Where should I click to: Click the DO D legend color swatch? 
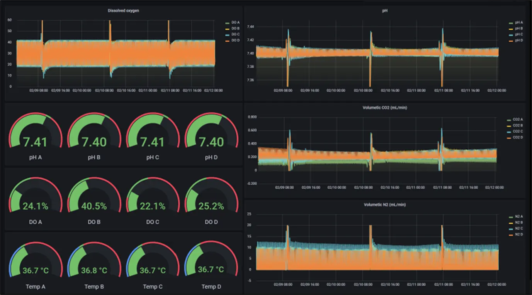click(x=227, y=40)
